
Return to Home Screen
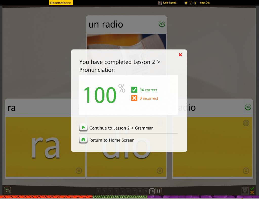[112, 140]
